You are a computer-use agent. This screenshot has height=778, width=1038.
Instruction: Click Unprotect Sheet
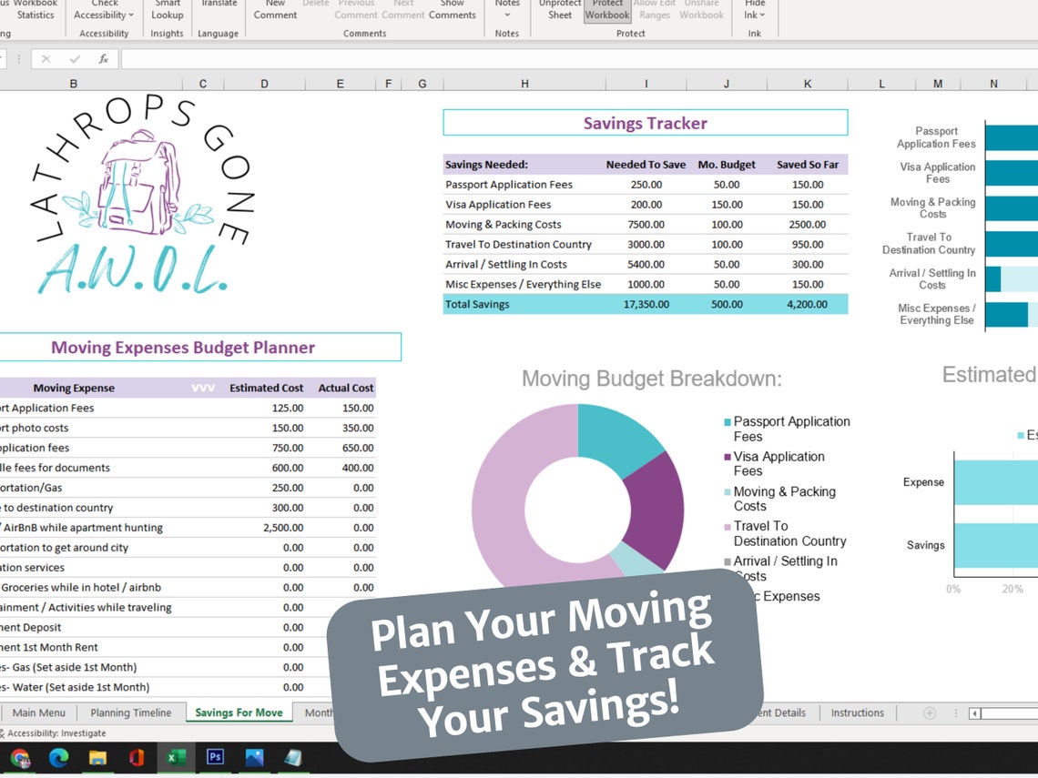559,11
